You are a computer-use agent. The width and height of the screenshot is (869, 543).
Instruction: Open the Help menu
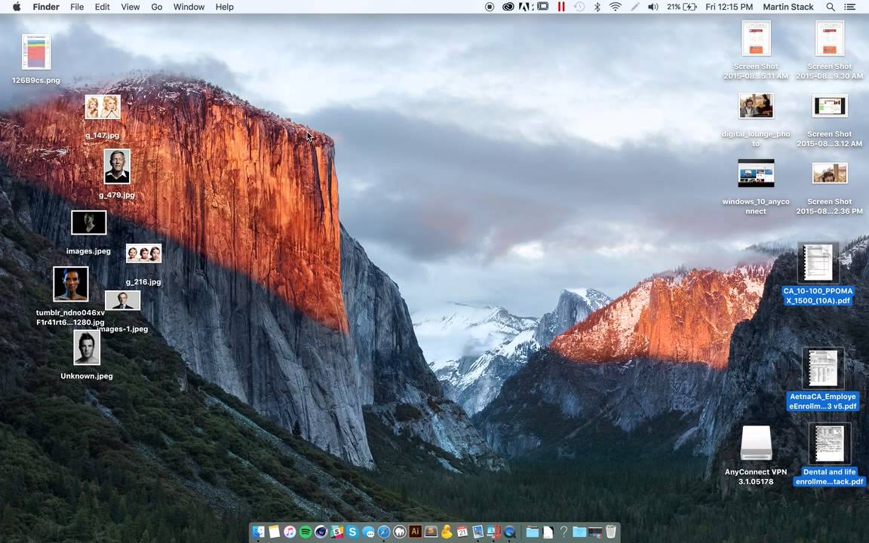click(225, 7)
